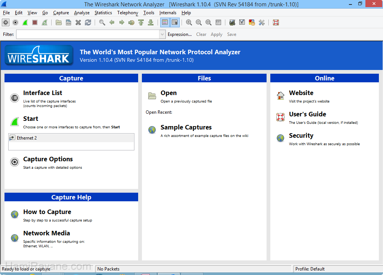Click the Profile: Default status entry
This screenshot has width=383, height=275.
(310, 269)
